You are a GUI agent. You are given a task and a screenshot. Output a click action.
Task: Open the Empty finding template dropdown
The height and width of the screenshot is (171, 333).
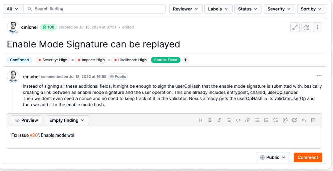67,120
